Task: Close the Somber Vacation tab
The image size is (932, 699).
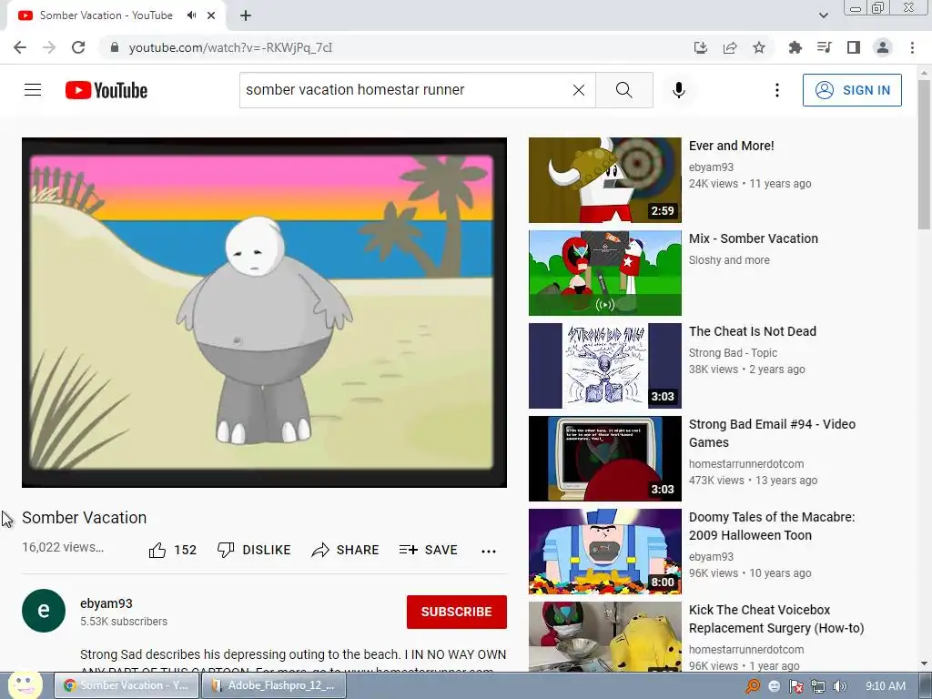Action: 211,15
